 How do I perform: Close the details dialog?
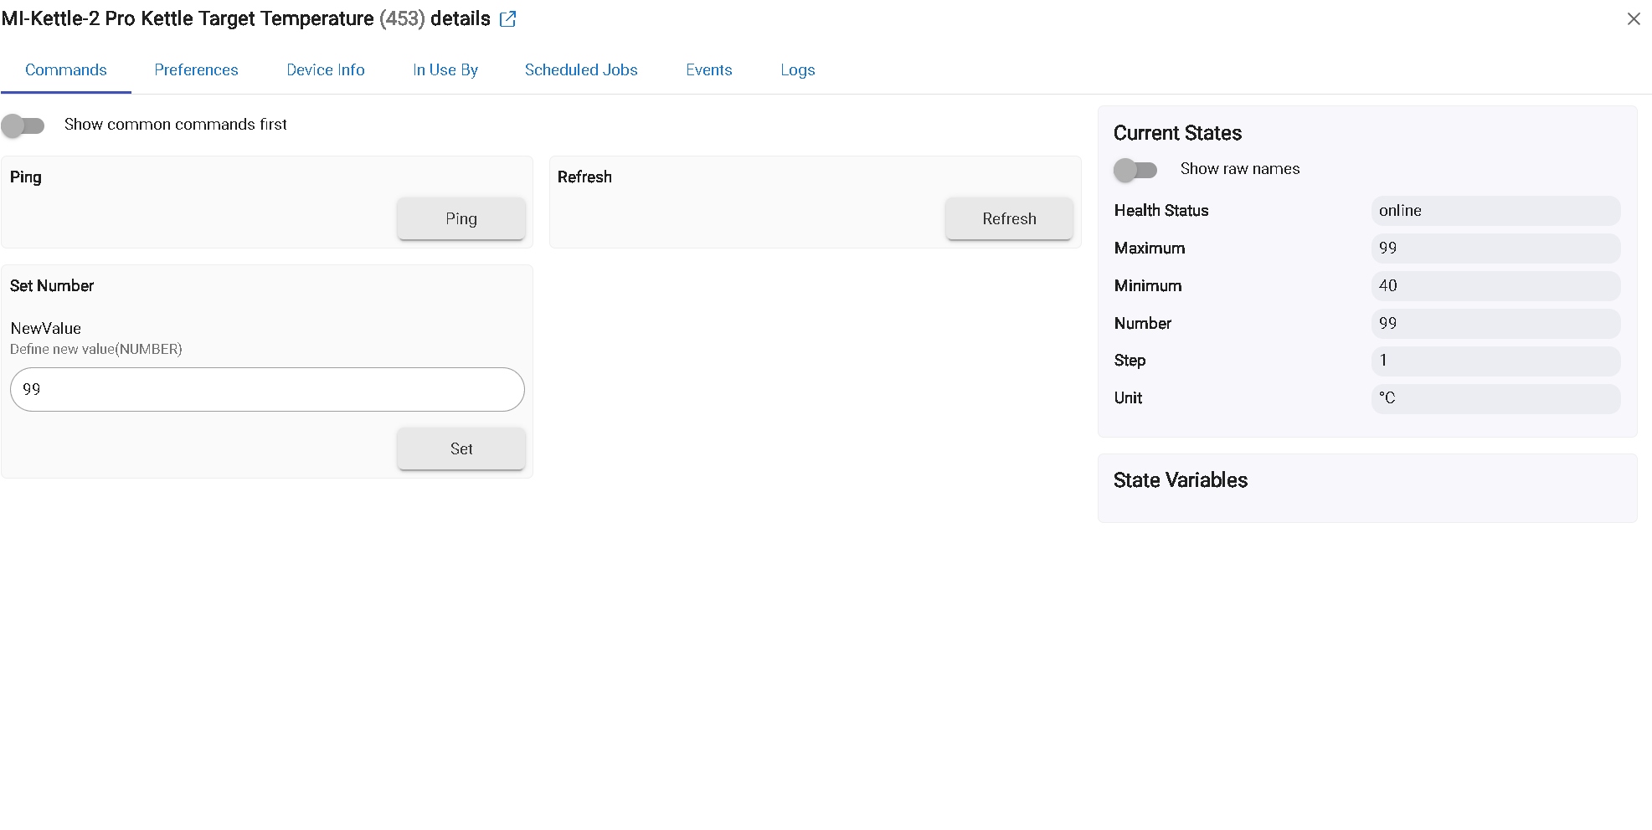pos(1633,19)
